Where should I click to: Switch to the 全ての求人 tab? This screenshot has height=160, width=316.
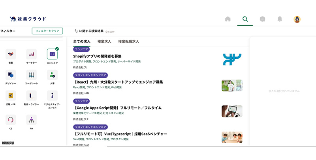pos(82,41)
